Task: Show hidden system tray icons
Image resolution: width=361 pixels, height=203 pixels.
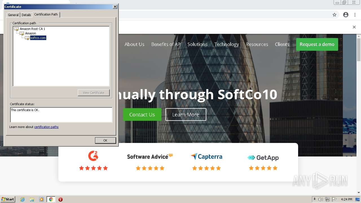Action: coord(314,199)
